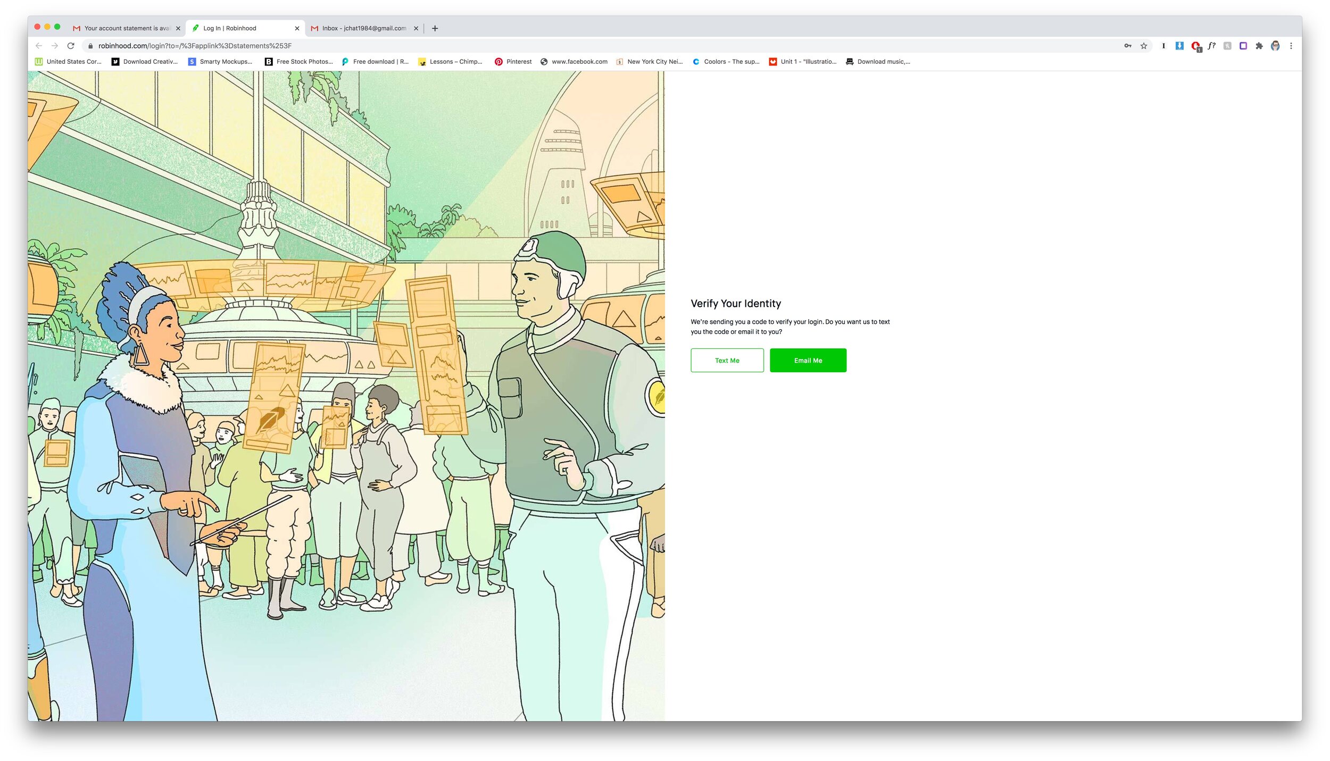1330x761 pixels.
Task: Click the password key icon in address bar
Action: (1127, 46)
